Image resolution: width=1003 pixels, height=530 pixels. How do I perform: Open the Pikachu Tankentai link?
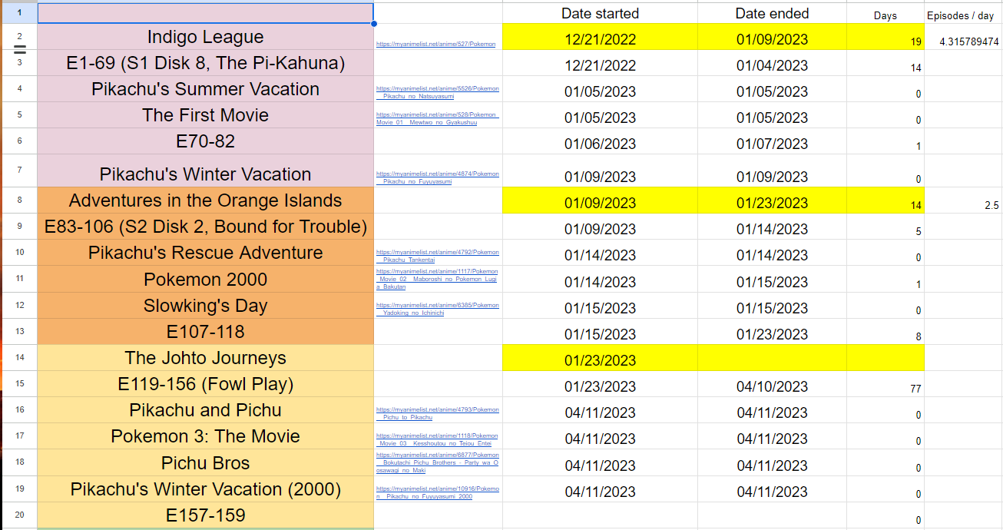(437, 256)
